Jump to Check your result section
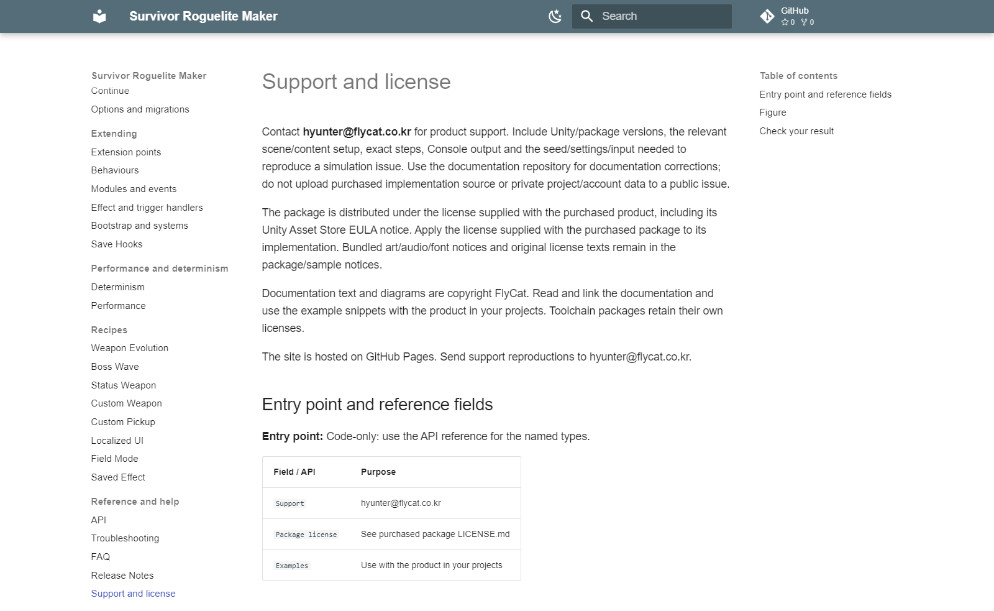 click(796, 131)
